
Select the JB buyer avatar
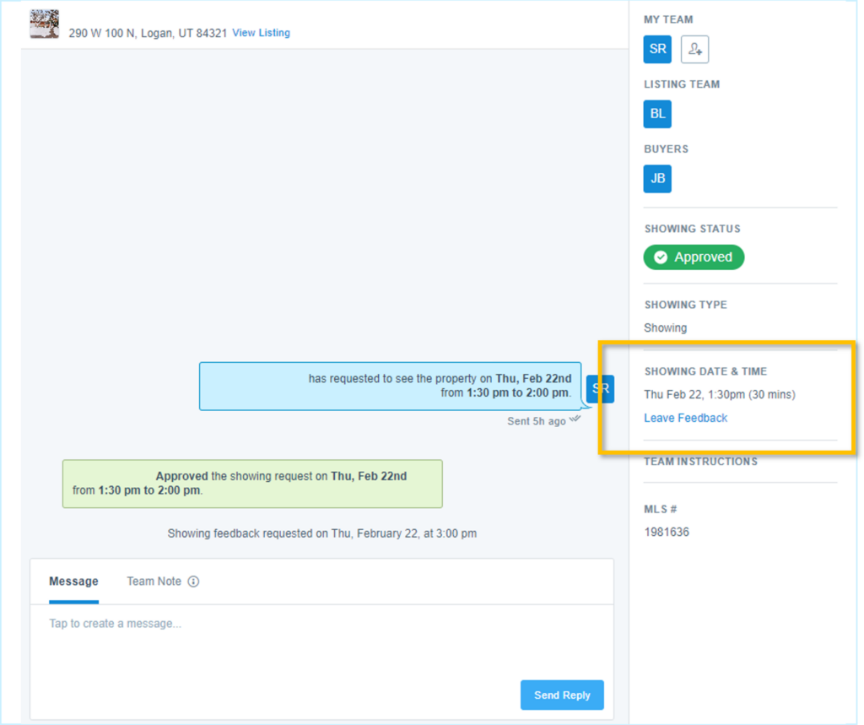658,179
